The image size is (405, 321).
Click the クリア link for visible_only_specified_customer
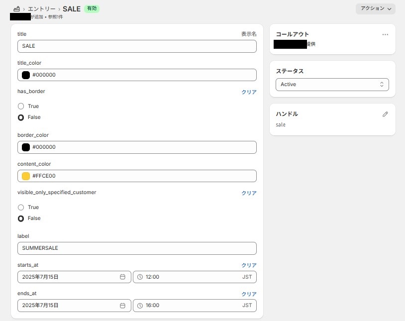pyautogui.click(x=249, y=193)
